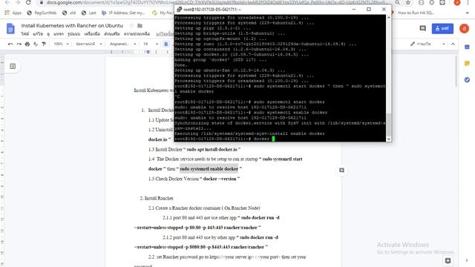Collapse the Docs menus with chevron

453,44
